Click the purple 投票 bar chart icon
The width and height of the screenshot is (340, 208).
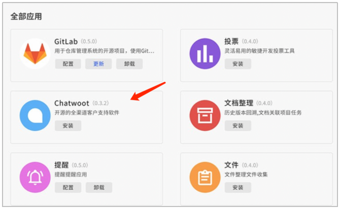pos(205,53)
